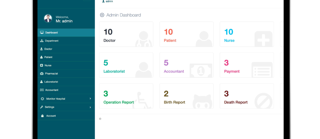Click the Pharmacist medkit icon
Viewport: 320px width, 139px height.
(42, 74)
